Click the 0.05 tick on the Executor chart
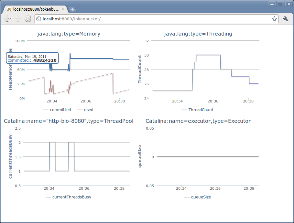The width and height of the screenshot is (294, 223). [x=150, y=128]
